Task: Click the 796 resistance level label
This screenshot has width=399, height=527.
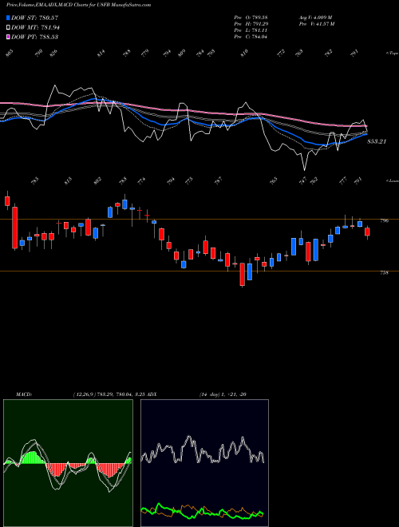Action: (x=385, y=221)
